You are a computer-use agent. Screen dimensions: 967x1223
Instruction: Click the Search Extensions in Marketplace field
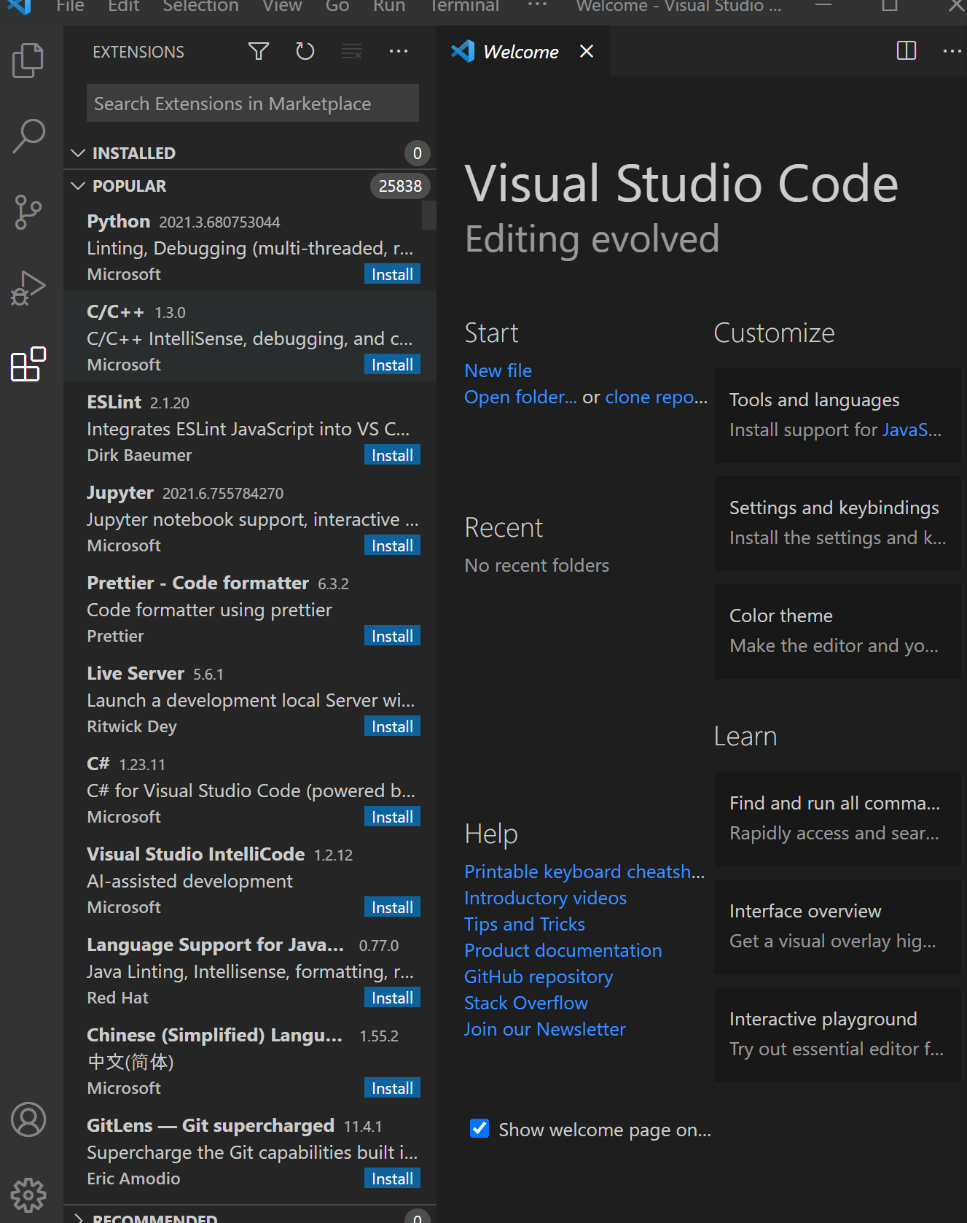(253, 103)
